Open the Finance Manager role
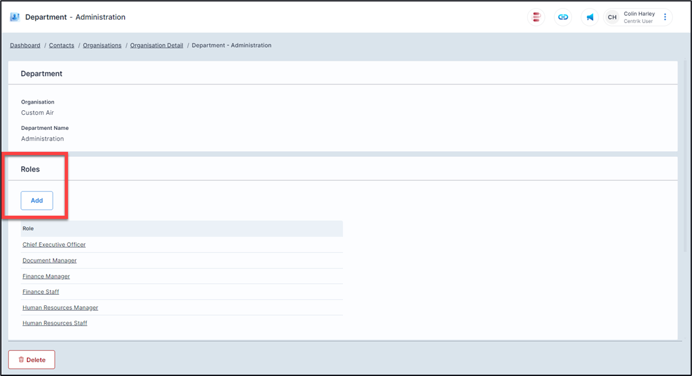Image resolution: width=692 pixels, height=376 pixels. [x=46, y=276]
